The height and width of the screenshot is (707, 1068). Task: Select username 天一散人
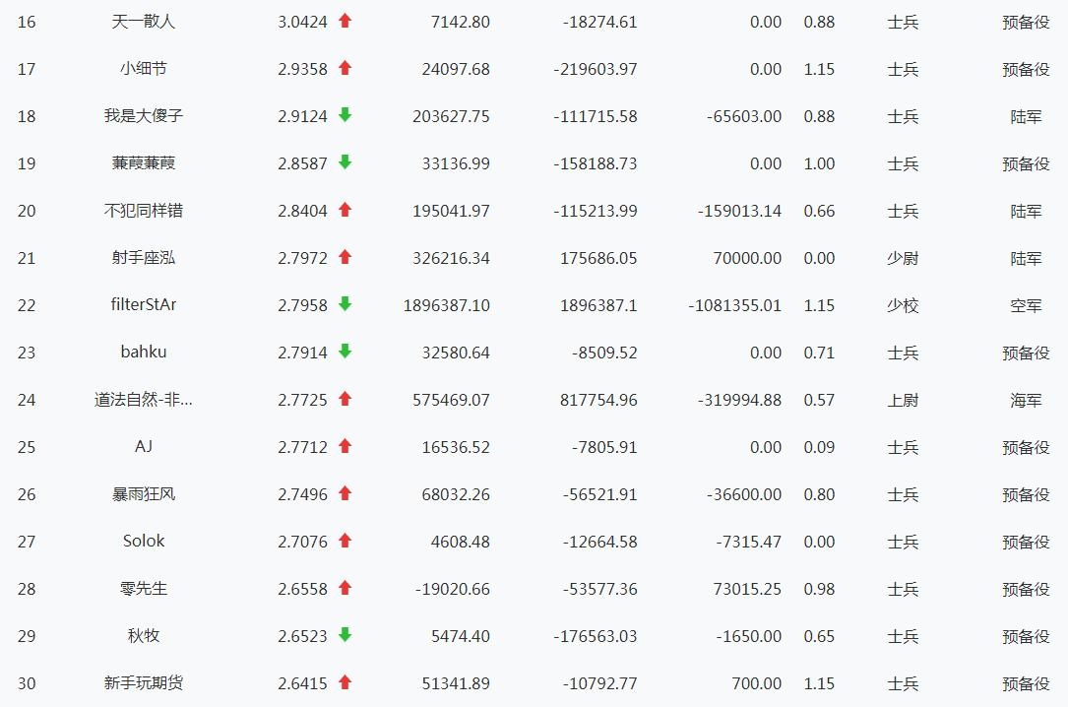pos(144,21)
